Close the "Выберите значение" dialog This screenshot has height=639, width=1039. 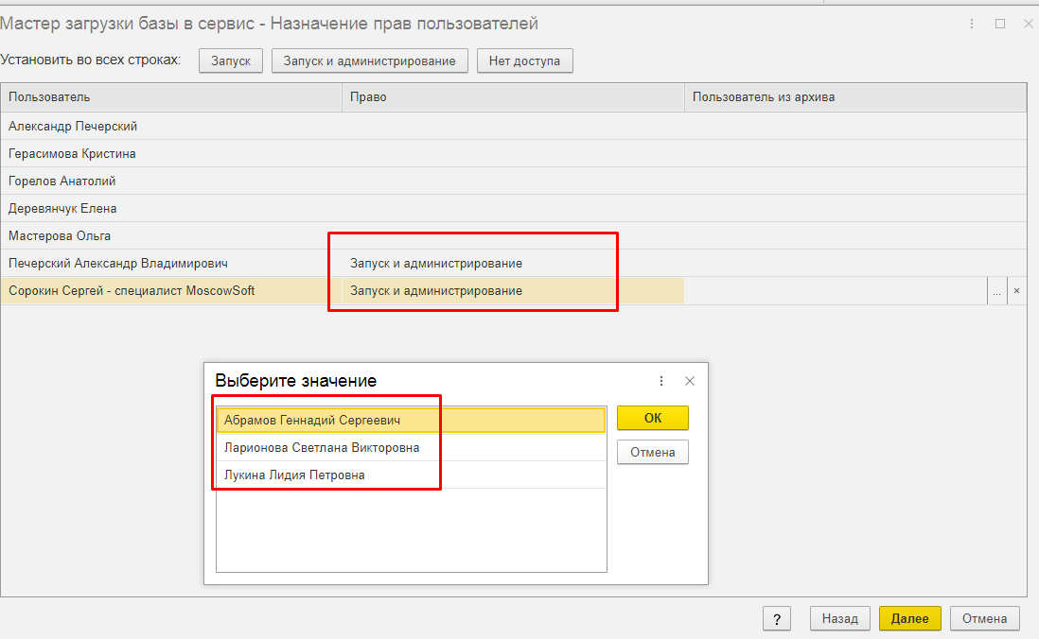point(690,381)
